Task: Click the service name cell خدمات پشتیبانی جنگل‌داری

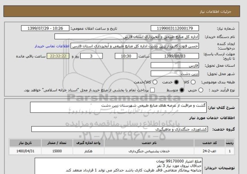Action: [x=149, y=151]
